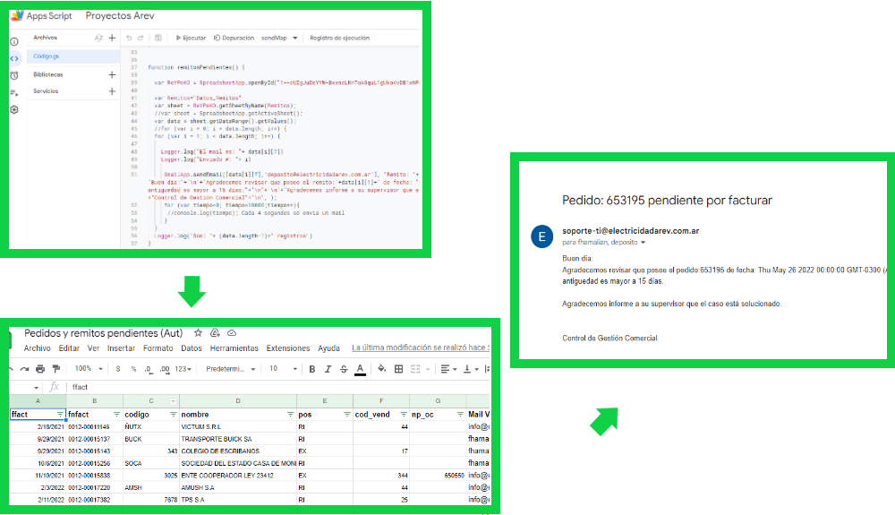Open the Insertar menu in Sheets

(121, 348)
